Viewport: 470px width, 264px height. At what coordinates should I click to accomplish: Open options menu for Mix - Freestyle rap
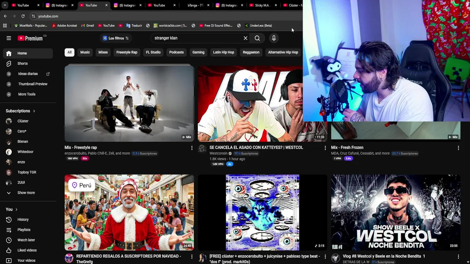(192, 148)
